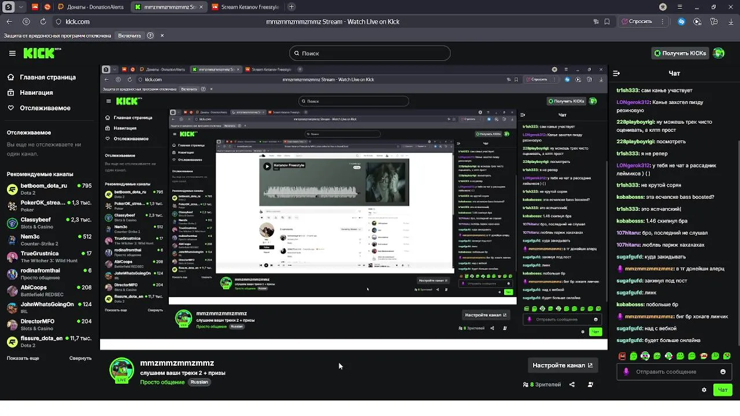Bookmark this page in the address bar
The width and height of the screenshot is (740, 416).
(607, 21)
